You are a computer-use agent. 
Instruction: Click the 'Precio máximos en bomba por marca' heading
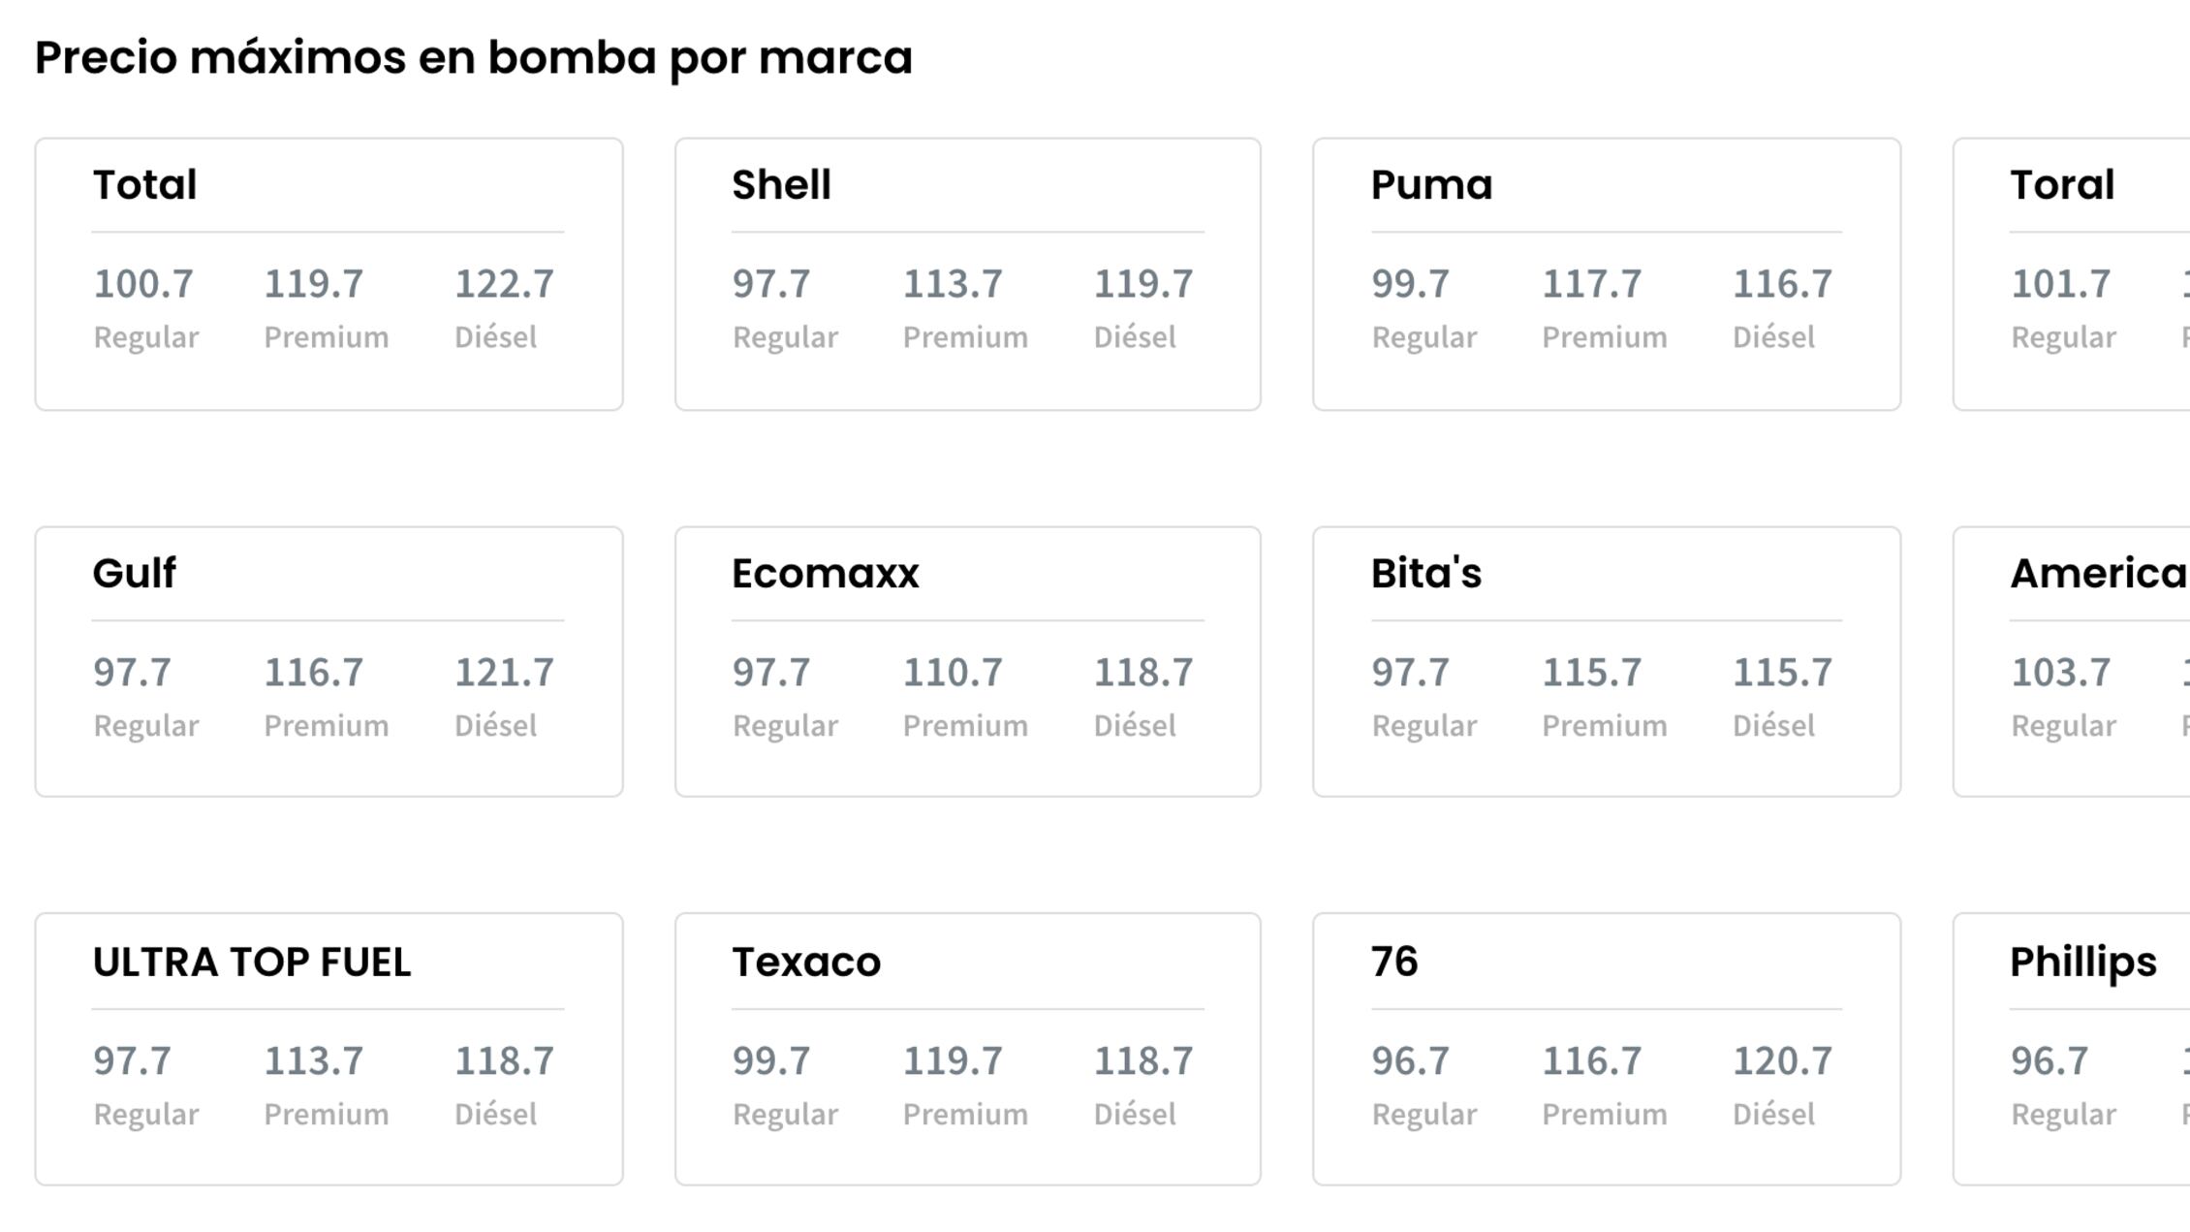[473, 58]
